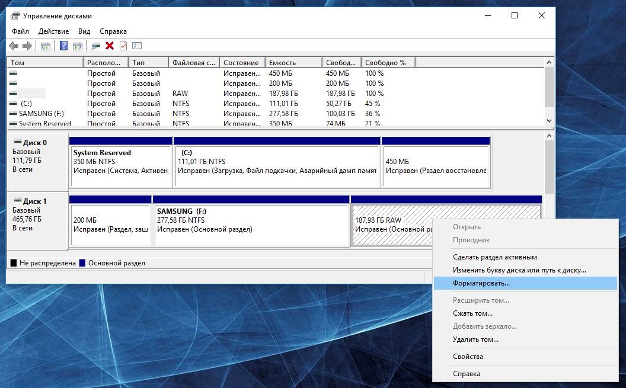626x388 pixels.
Task: Click the show/hide console tree icon
Action: point(45,46)
